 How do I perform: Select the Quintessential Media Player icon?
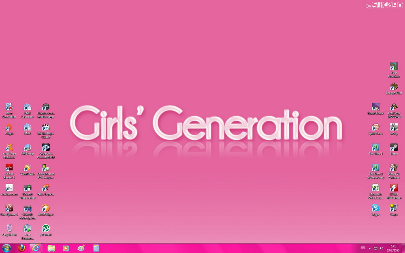(46, 111)
